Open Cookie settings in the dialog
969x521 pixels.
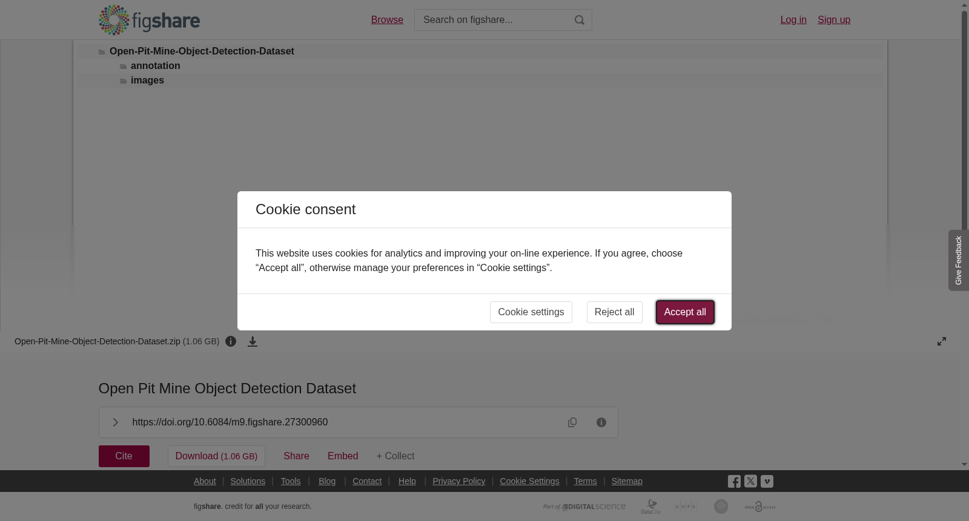click(x=531, y=312)
